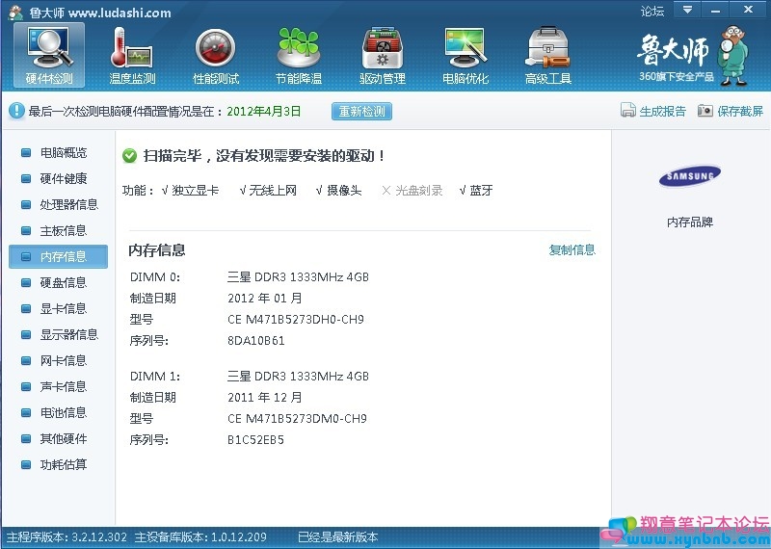Click the green checkmark scan status icon
This screenshot has width=771, height=549.
[129, 156]
